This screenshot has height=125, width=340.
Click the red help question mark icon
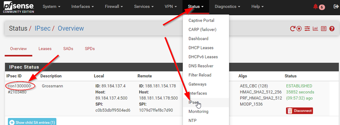coord(332,28)
